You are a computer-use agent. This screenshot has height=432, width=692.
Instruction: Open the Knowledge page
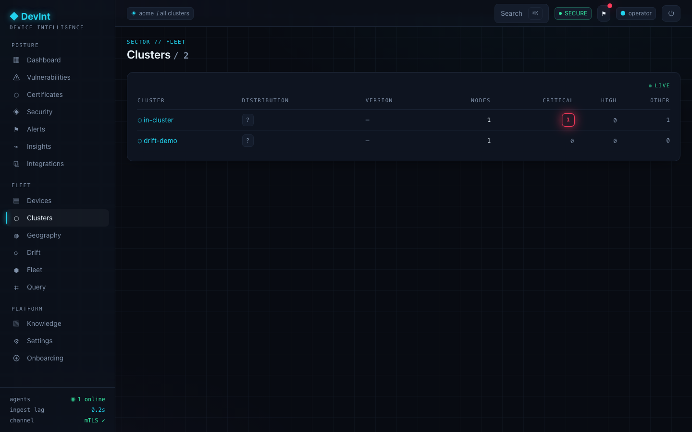pyautogui.click(x=58, y=324)
